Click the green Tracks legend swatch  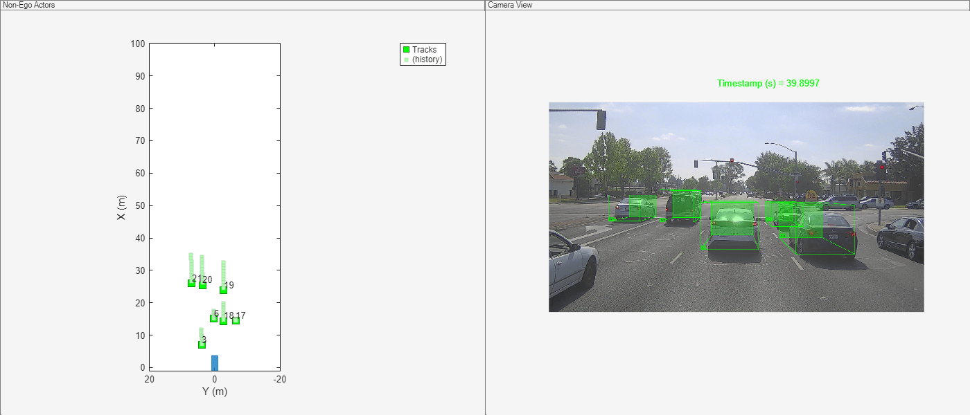click(x=405, y=50)
